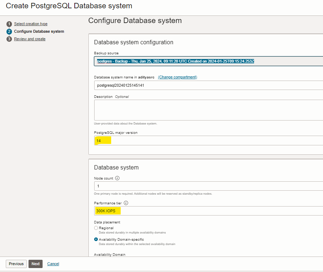Select Availability Domain-specific radio button
This screenshot has height=272, width=323.
[x=96, y=239]
